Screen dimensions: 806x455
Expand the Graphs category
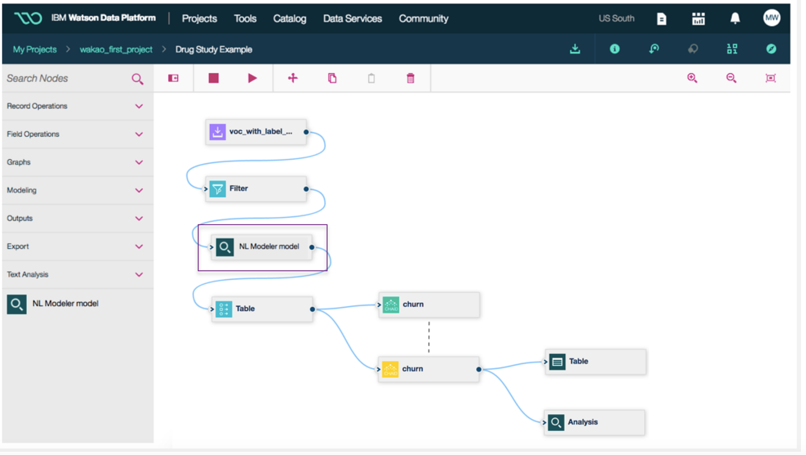pyautogui.click(x=78, y=162)
